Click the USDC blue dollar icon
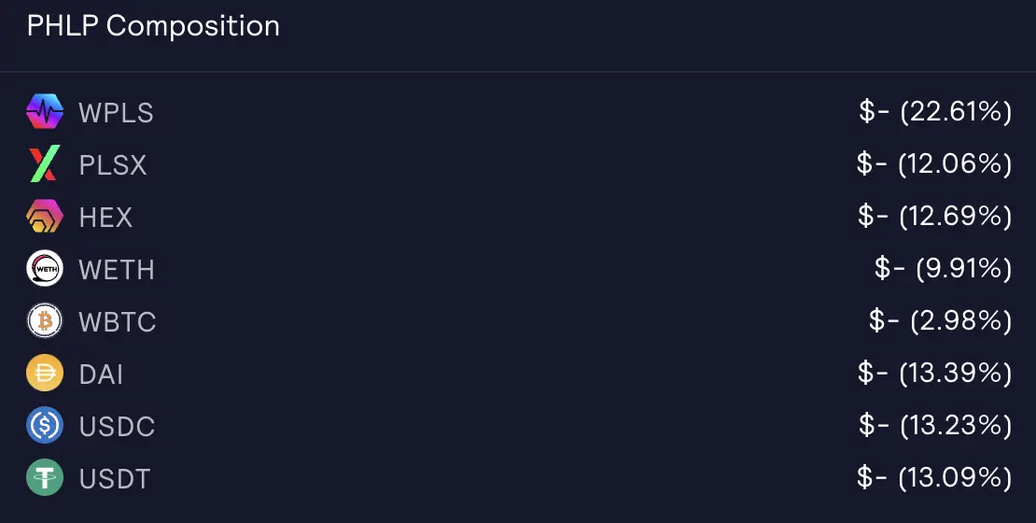Screen dimensions: 1036x523 point(45,425)
